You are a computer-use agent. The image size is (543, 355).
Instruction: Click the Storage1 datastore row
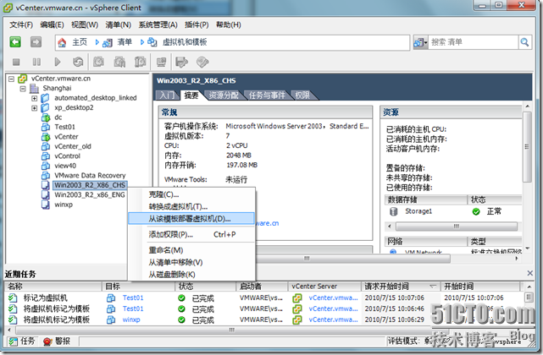(x=453, y=211)
